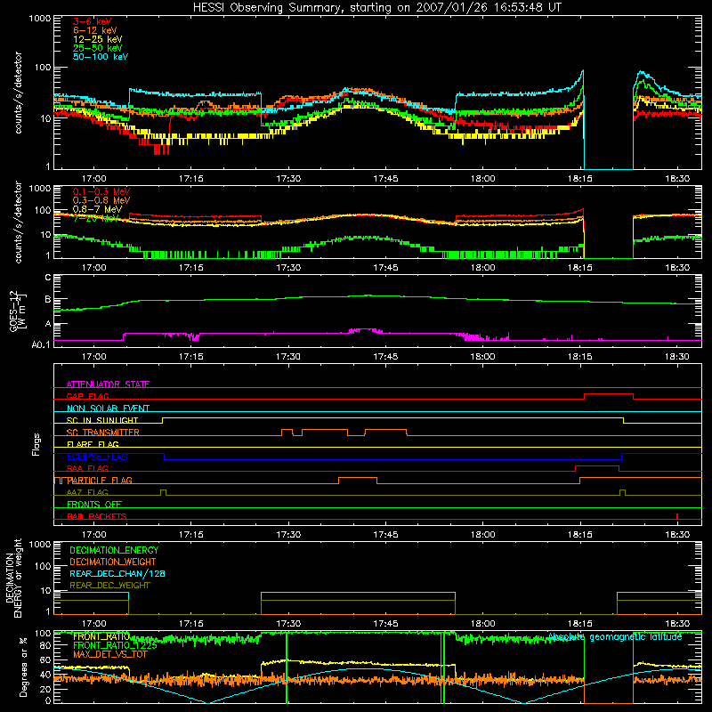Select the SAA_FLAG label
Screen dimensions: 712x712
87,469
